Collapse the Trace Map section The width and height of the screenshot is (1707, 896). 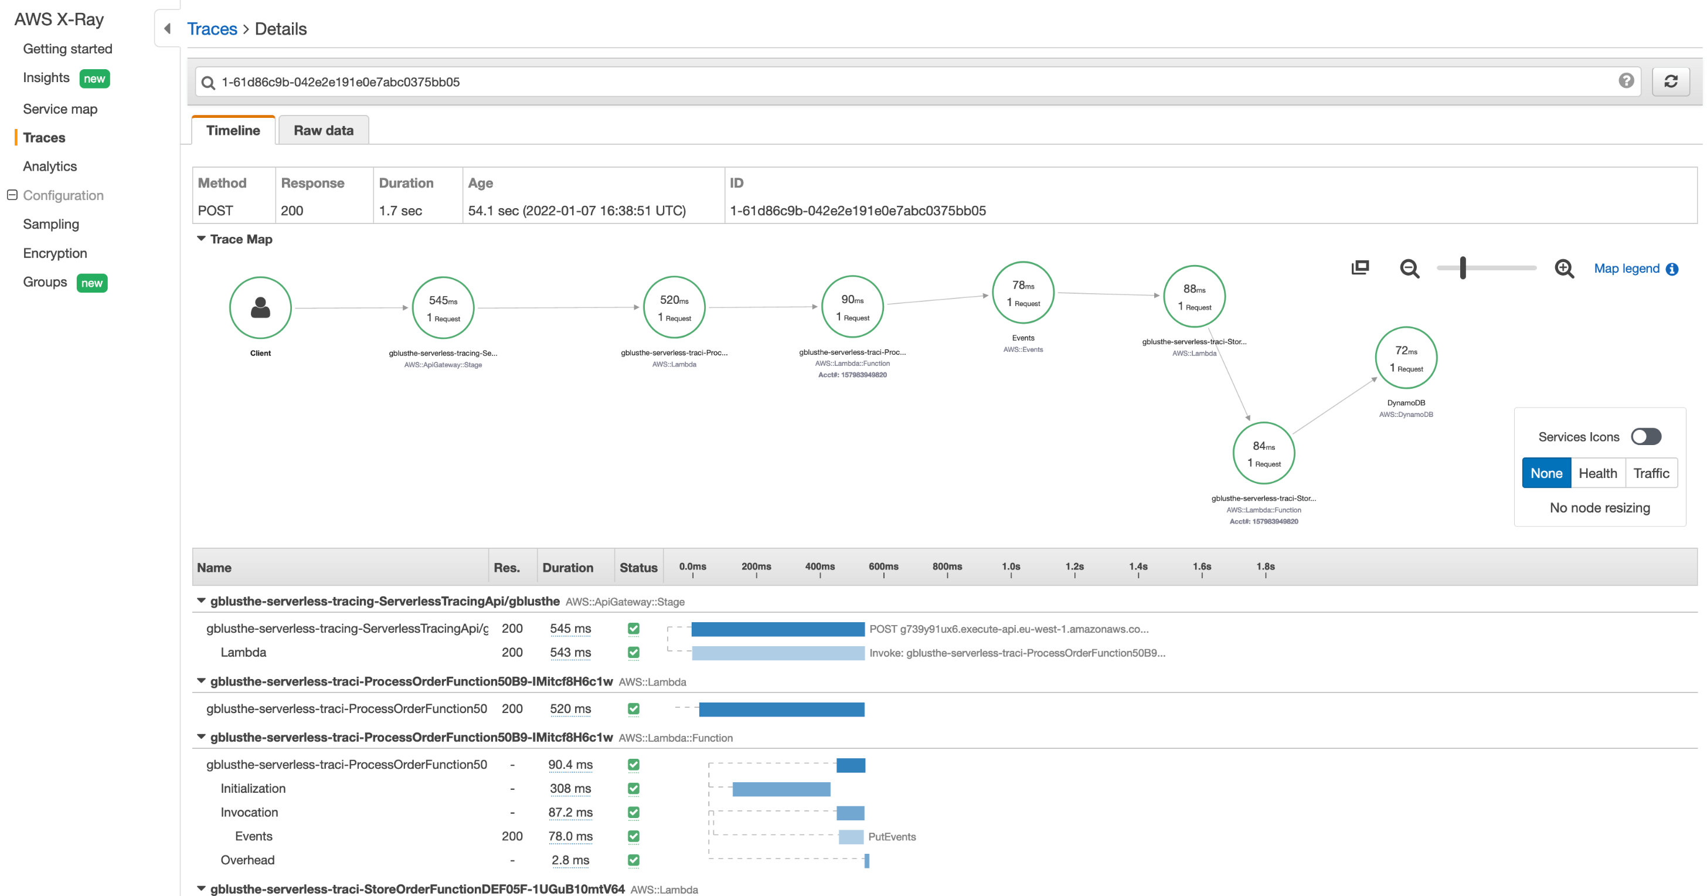tap(201, 238)
